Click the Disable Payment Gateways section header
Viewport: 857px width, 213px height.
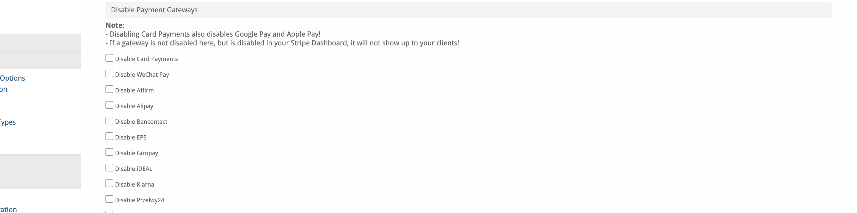(468, 10)
